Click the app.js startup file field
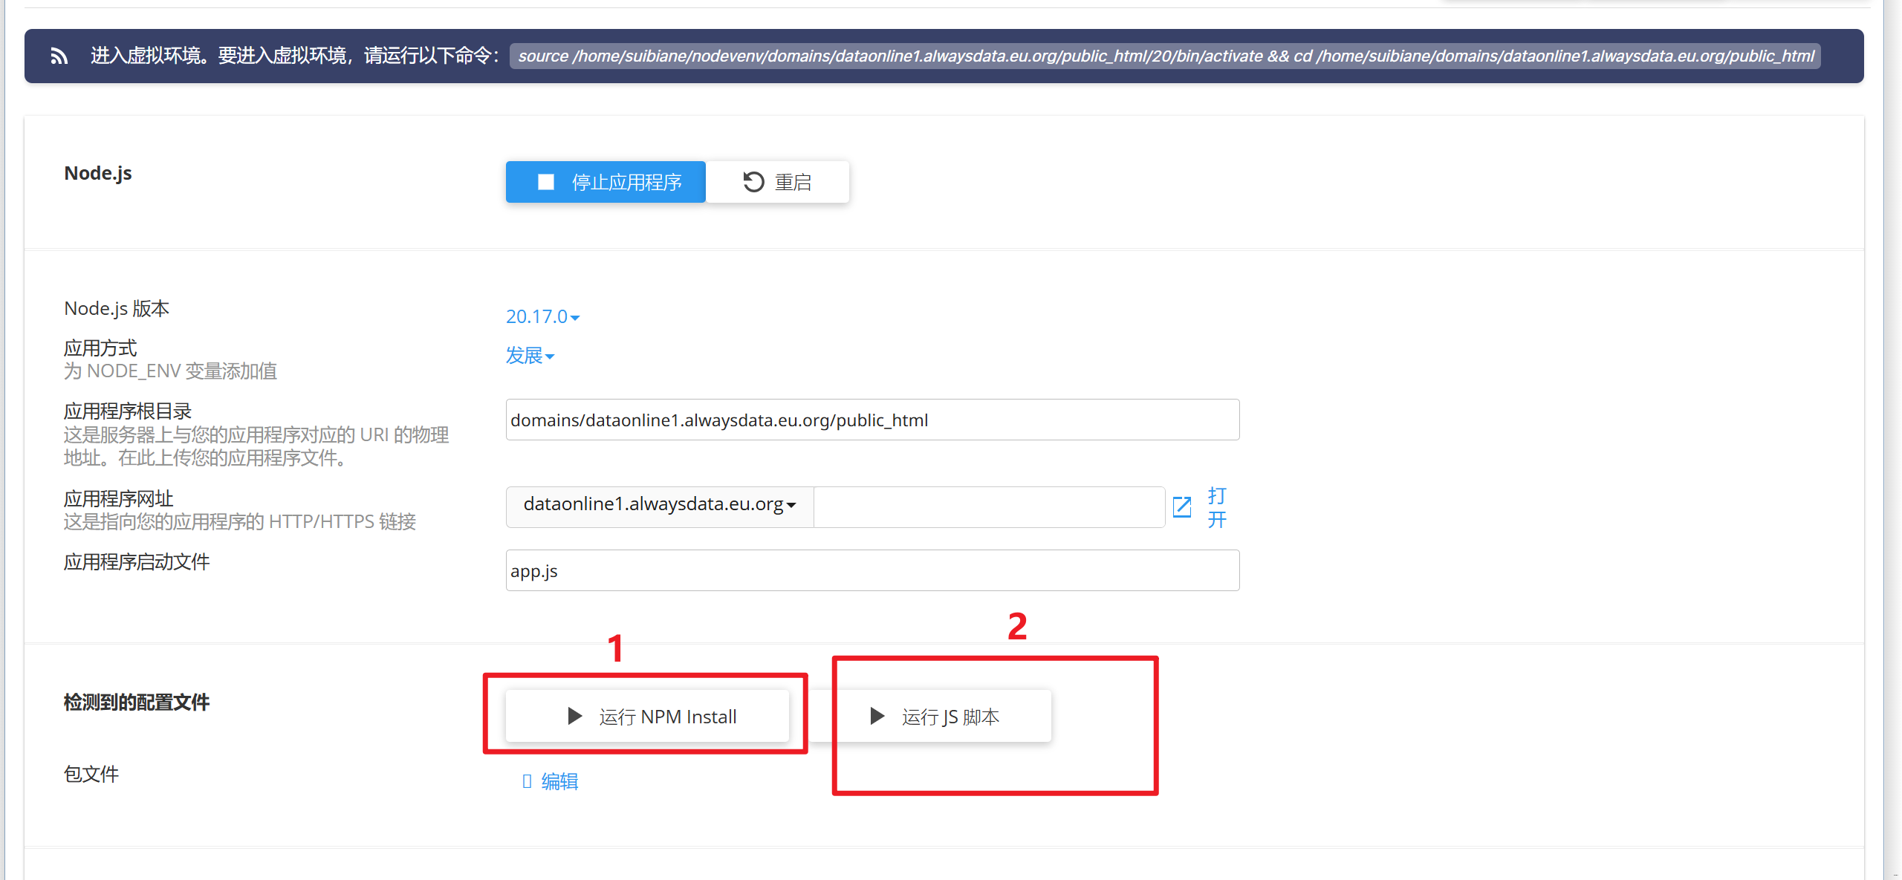This screenshot has height=880, width=1902. (x=872, y=571)
